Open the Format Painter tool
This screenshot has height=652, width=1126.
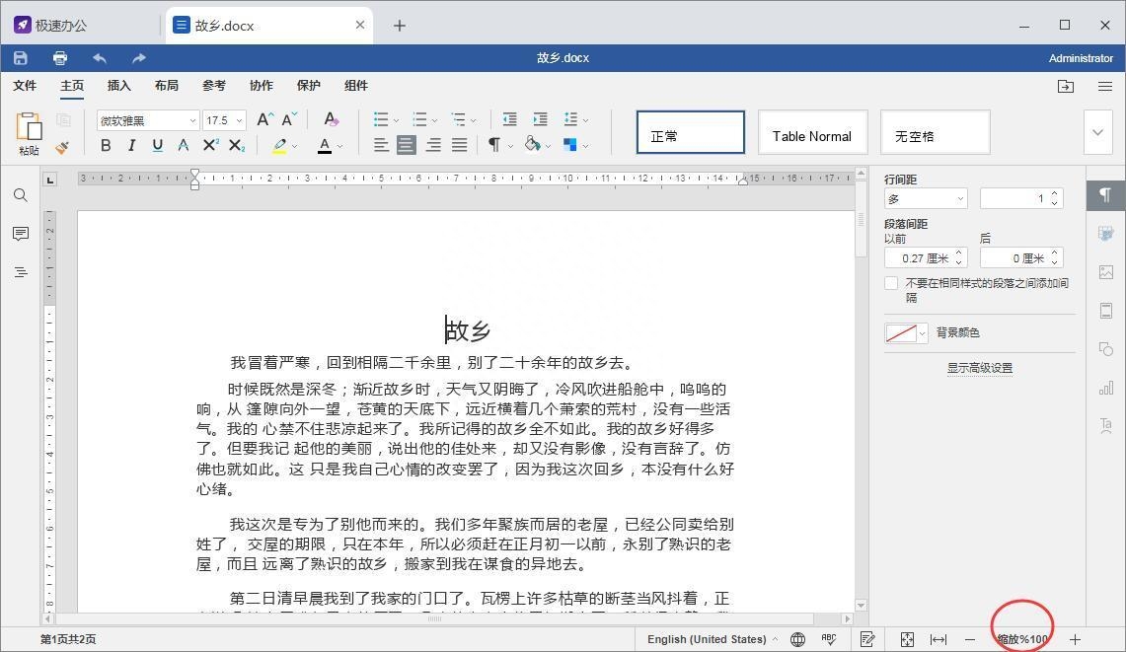click(62, 146)
